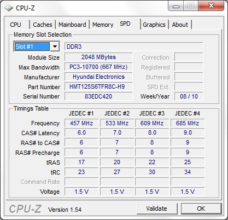
Task: Click the tRAS value 25
Action: click(x=188, y=162)
